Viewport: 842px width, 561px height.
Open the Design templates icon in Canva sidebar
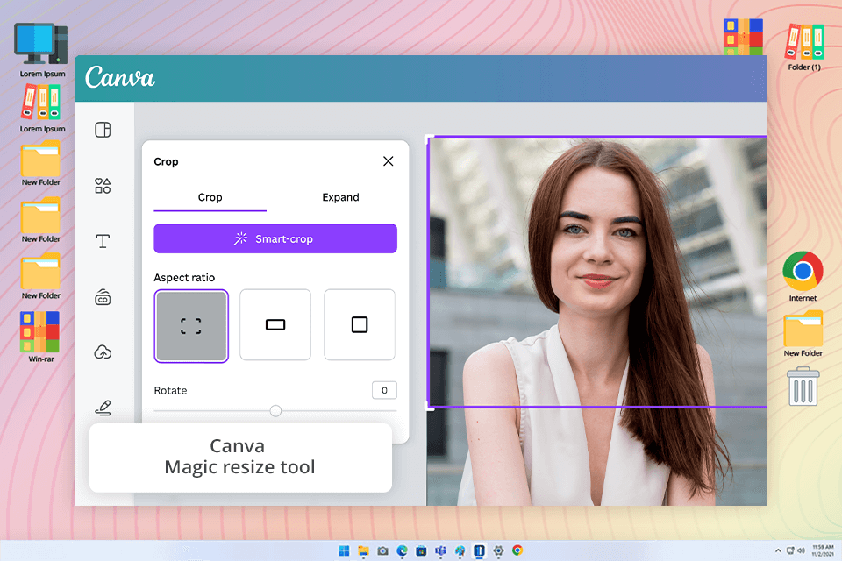pyautogui.click(x=103, y=130)
